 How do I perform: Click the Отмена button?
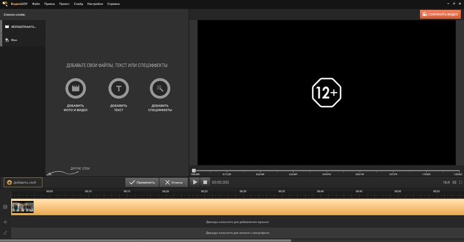(x=173, y=182)
